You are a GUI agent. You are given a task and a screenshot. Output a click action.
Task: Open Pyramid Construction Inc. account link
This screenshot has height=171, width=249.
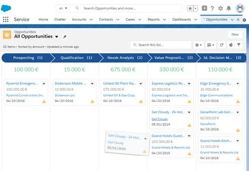(x=25, y=95)
